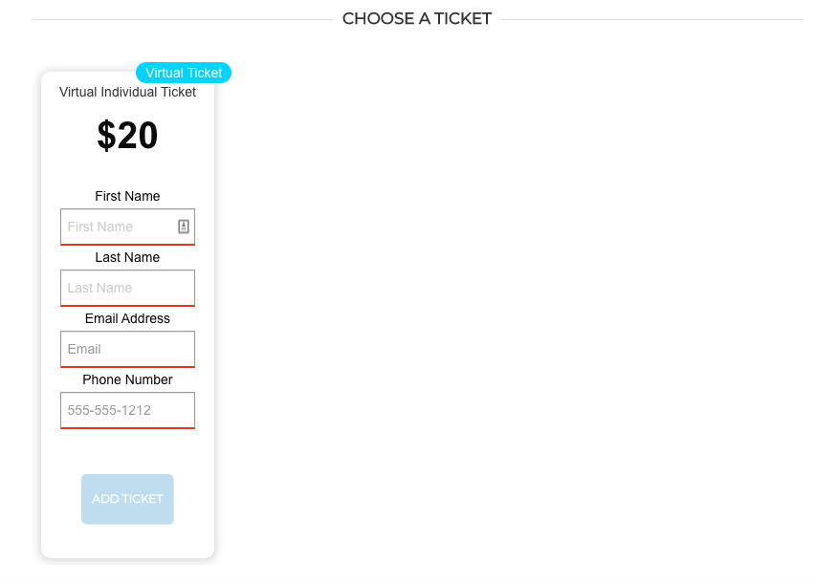Screen dimensions: 815x584
Task: Click the blue Virtual Ticket badge
Action: point(184,73)
